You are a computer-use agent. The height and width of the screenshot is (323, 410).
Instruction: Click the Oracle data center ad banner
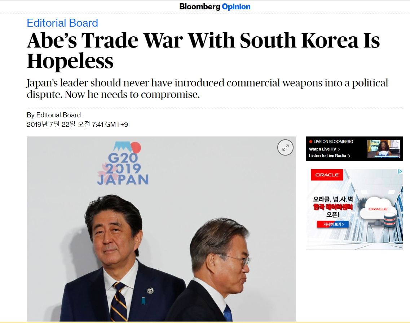click(354, 210)
